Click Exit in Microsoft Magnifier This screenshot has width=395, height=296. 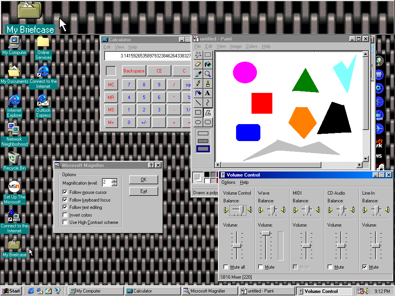pyautogui.click(x=143, y=191)
